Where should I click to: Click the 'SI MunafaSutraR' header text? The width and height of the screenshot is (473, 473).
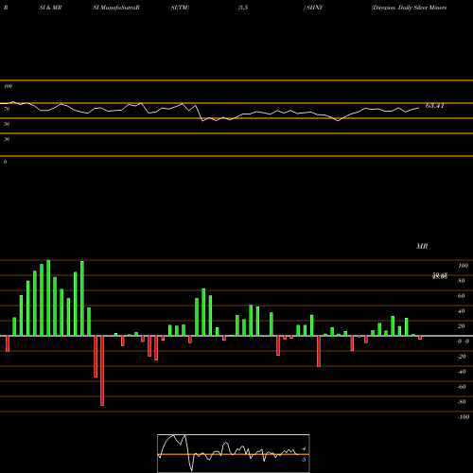tap(116, 8)
